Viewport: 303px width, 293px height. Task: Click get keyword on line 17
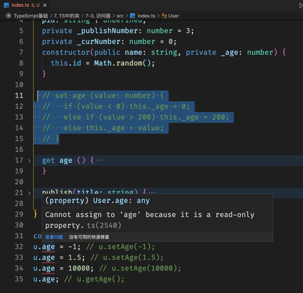(48, 160)
